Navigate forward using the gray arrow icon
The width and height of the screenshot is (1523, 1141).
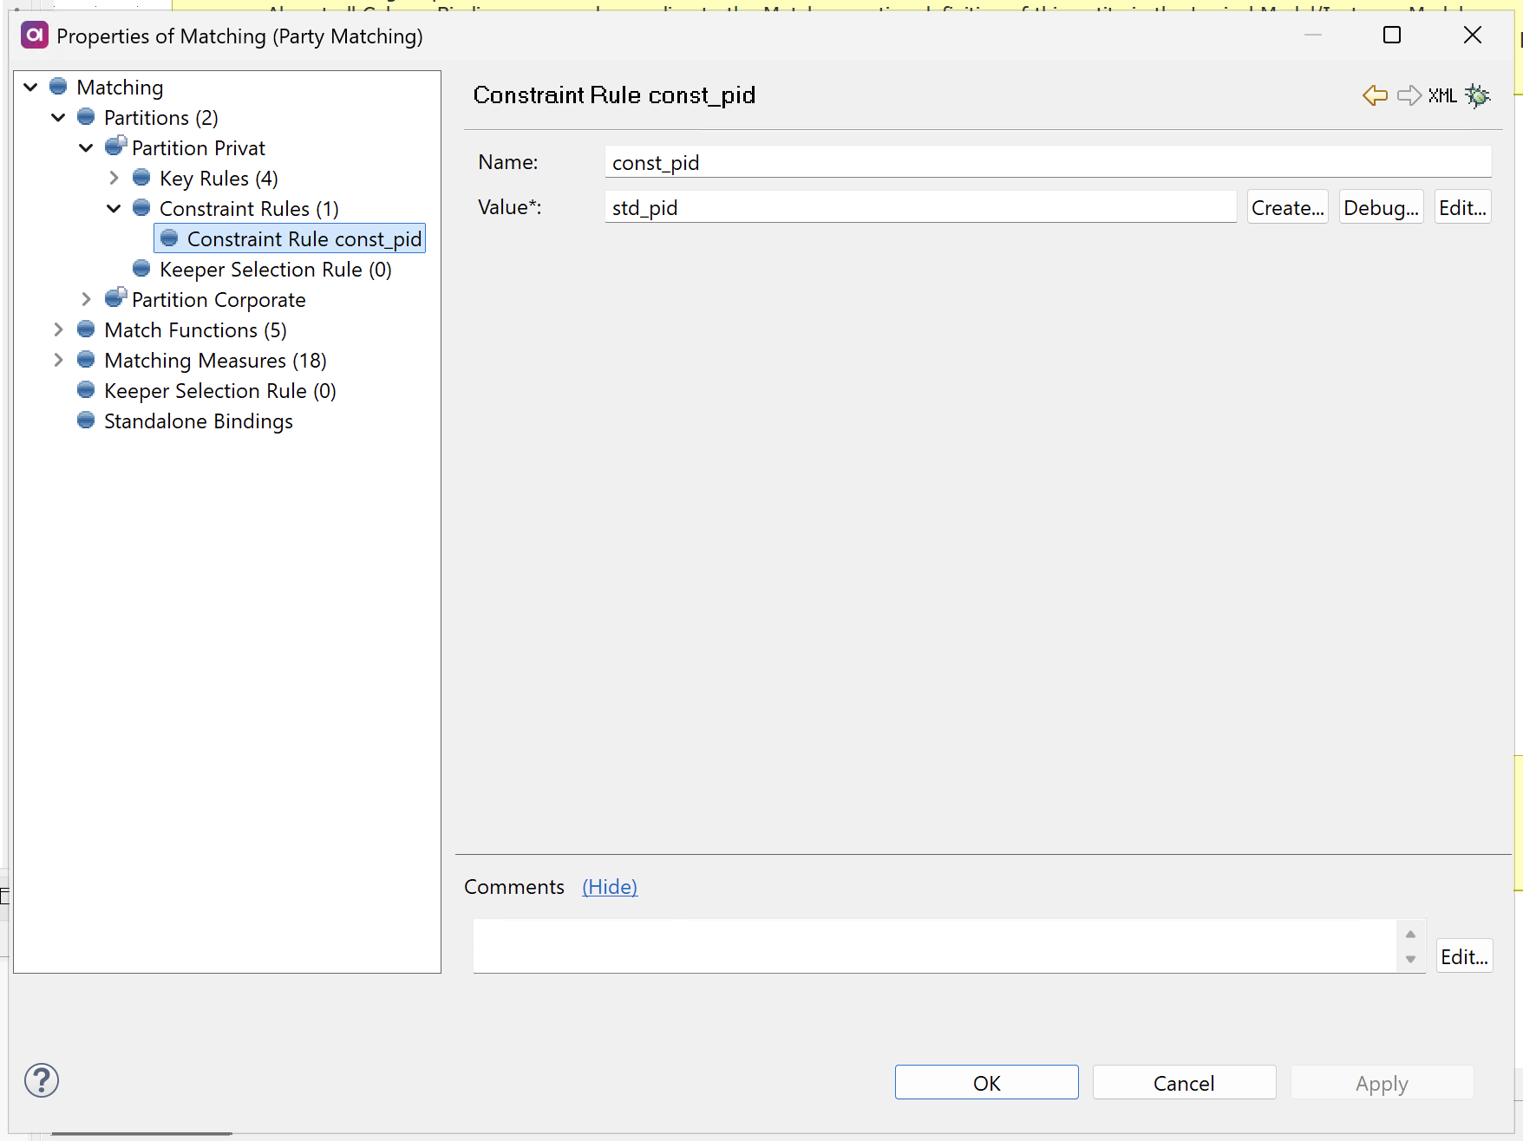pyautogui.click(x=1408, y=95)
